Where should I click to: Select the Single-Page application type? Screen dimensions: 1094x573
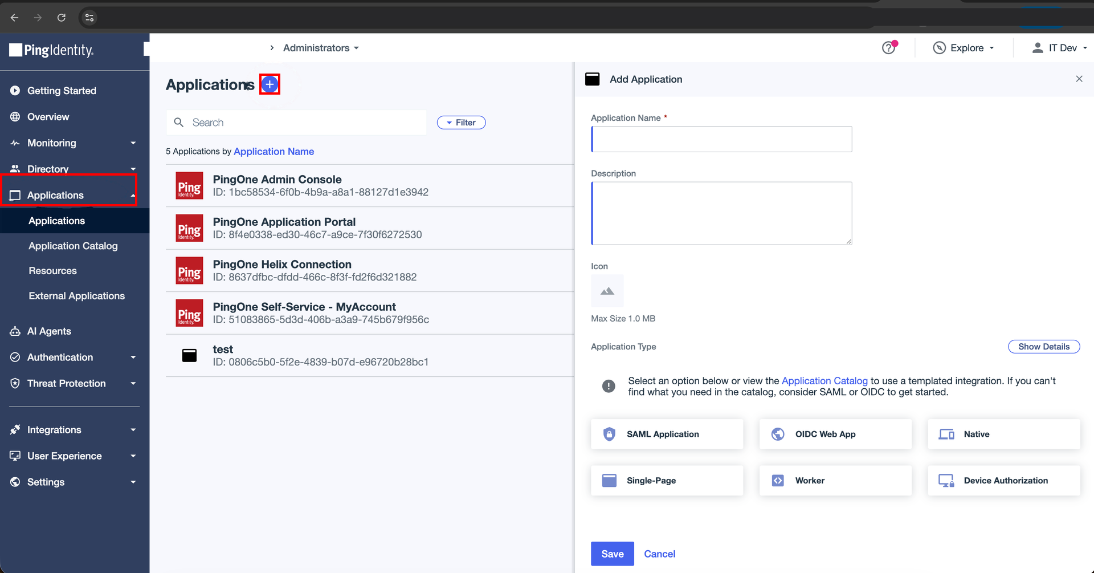tap(667, 481)
